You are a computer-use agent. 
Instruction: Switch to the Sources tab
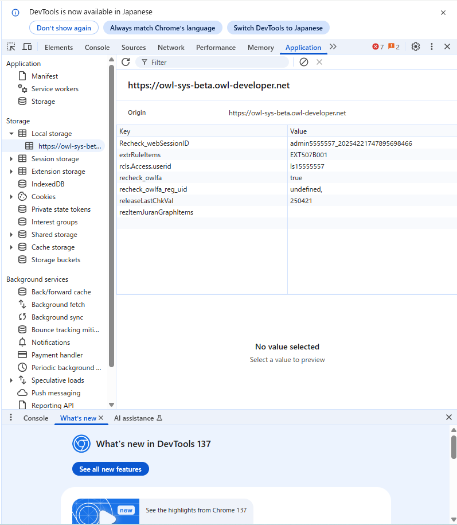134,48
